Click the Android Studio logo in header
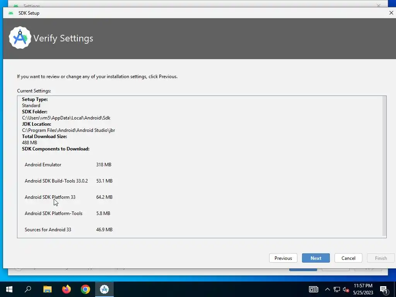The width and height of the screenshot is (396, 297). (x=20, y=38)
